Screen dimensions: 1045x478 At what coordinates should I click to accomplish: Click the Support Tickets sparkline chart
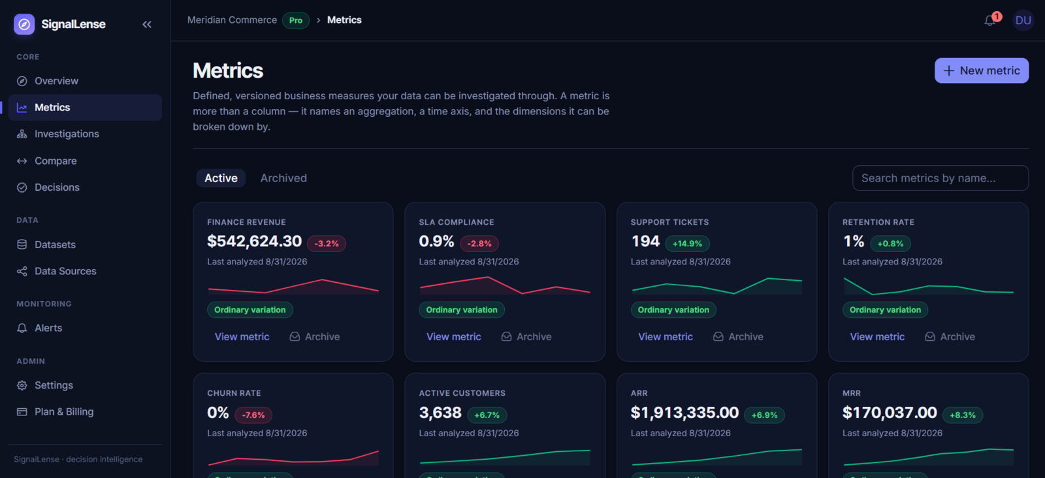pyautogui.click(x=716, y=286)
